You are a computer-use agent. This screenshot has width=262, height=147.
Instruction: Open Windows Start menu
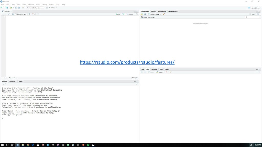[2, 145]
